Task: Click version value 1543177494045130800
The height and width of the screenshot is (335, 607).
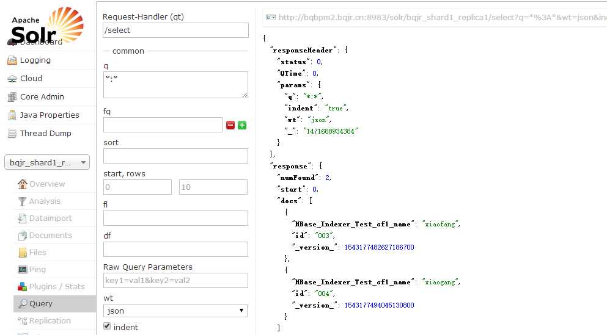Action: click(380, 305)
